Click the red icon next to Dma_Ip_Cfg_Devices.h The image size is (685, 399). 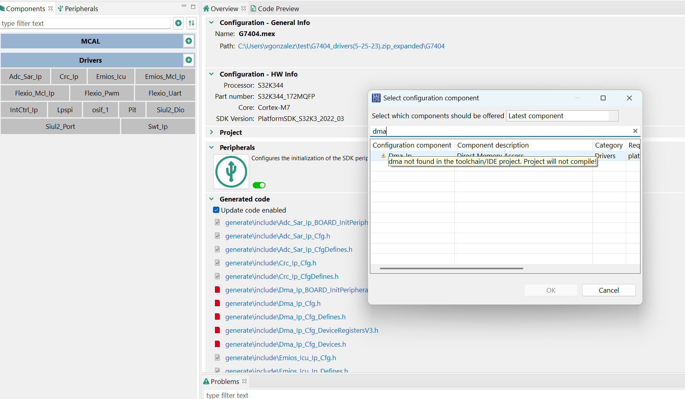(x=217, y=344)
